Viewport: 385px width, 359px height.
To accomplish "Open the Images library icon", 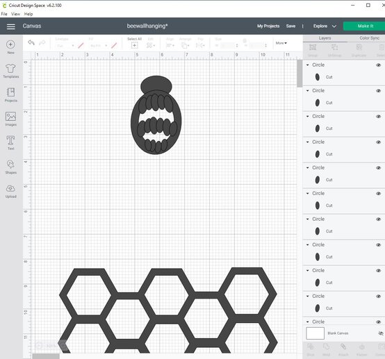I will 10,117.
